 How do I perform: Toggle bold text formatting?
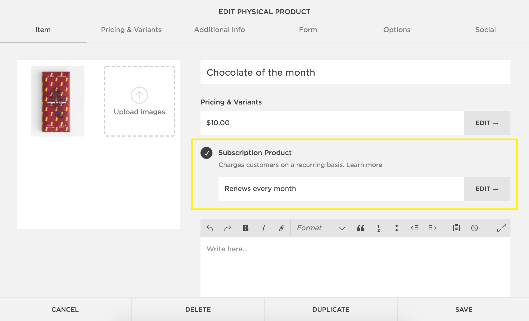point(246,228)
